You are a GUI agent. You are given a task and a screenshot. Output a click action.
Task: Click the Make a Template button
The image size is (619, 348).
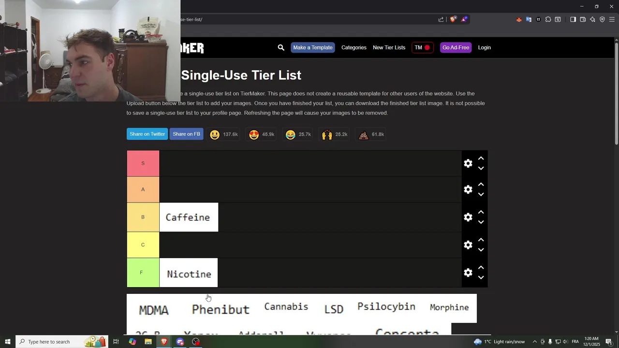click(313, 47)
